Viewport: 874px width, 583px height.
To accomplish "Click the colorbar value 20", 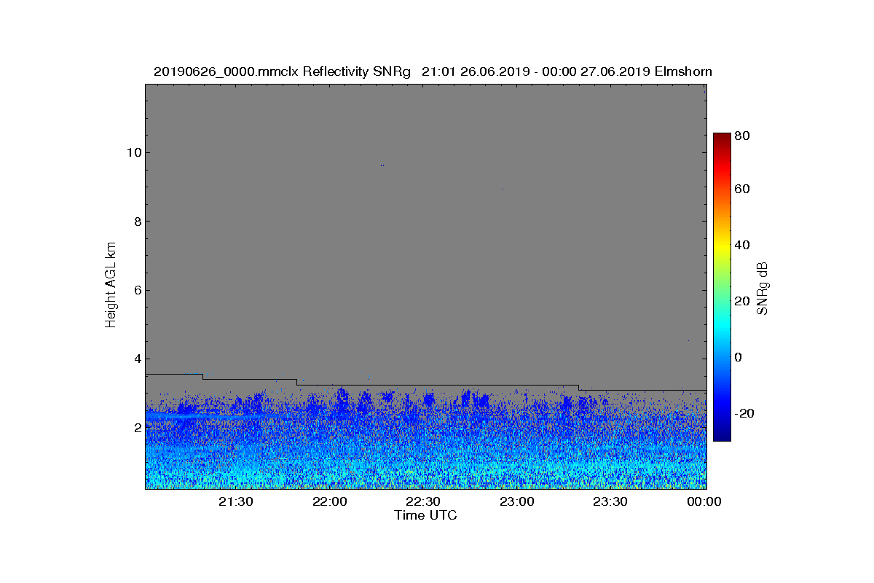I will 743,301.
